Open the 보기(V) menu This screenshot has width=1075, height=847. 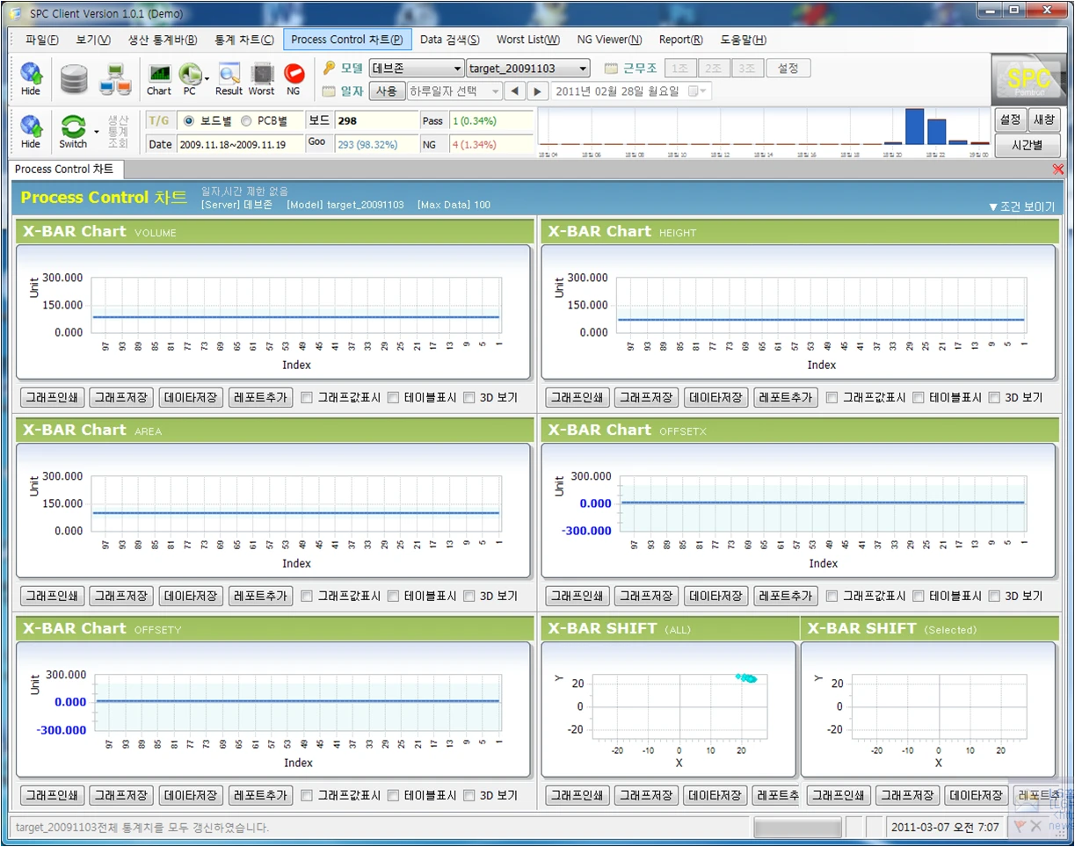tap(93, 40)
